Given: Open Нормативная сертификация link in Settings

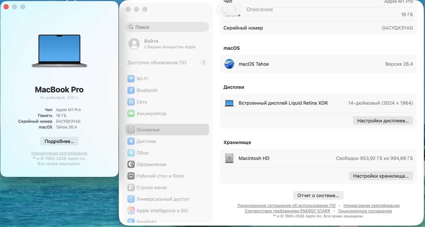Looking at the screenshot, I should click(371, 206).
